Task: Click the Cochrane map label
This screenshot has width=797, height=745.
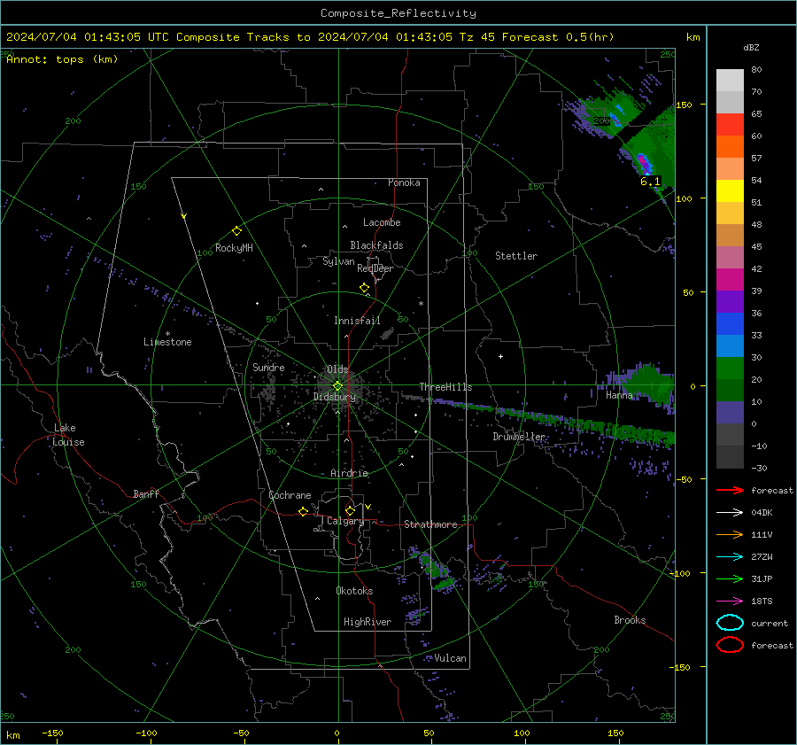Action: coord(290,495)
